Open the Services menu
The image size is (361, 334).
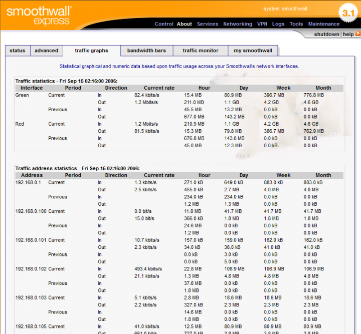point(208,24)
